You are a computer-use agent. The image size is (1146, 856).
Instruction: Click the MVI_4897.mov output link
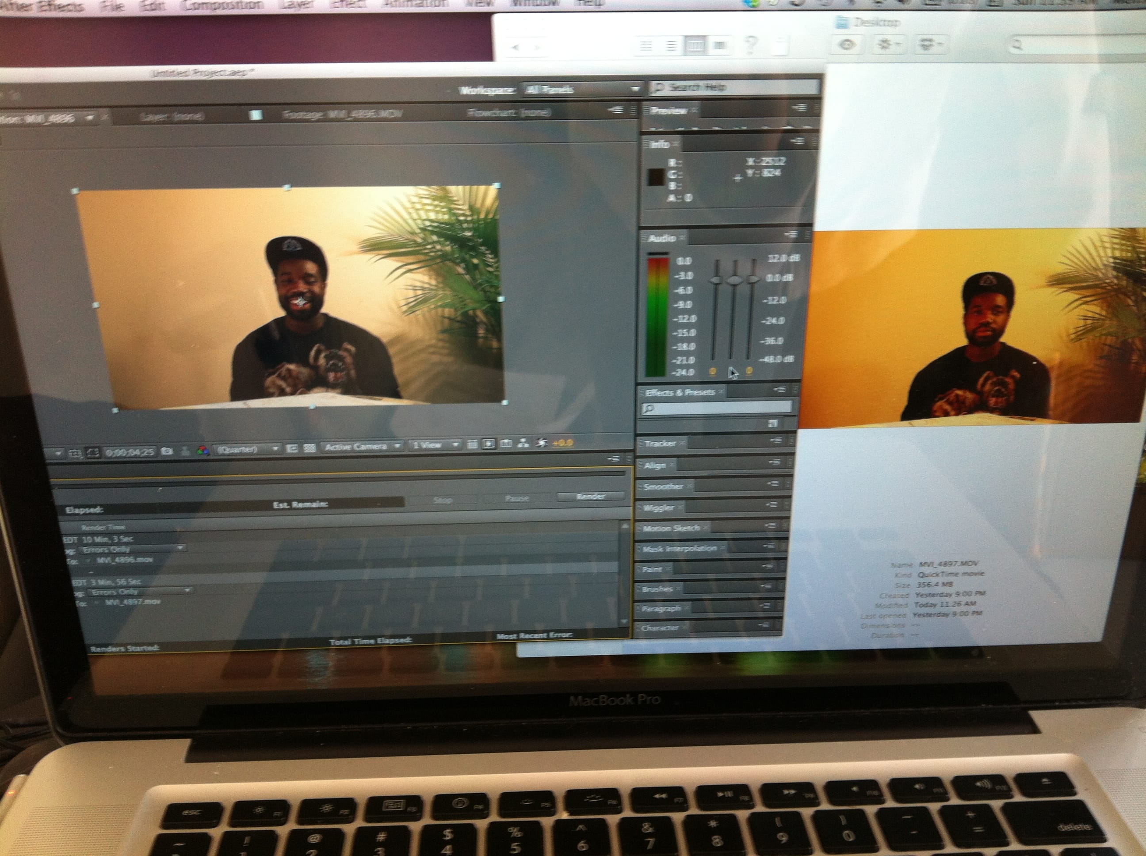coord(133,602)
